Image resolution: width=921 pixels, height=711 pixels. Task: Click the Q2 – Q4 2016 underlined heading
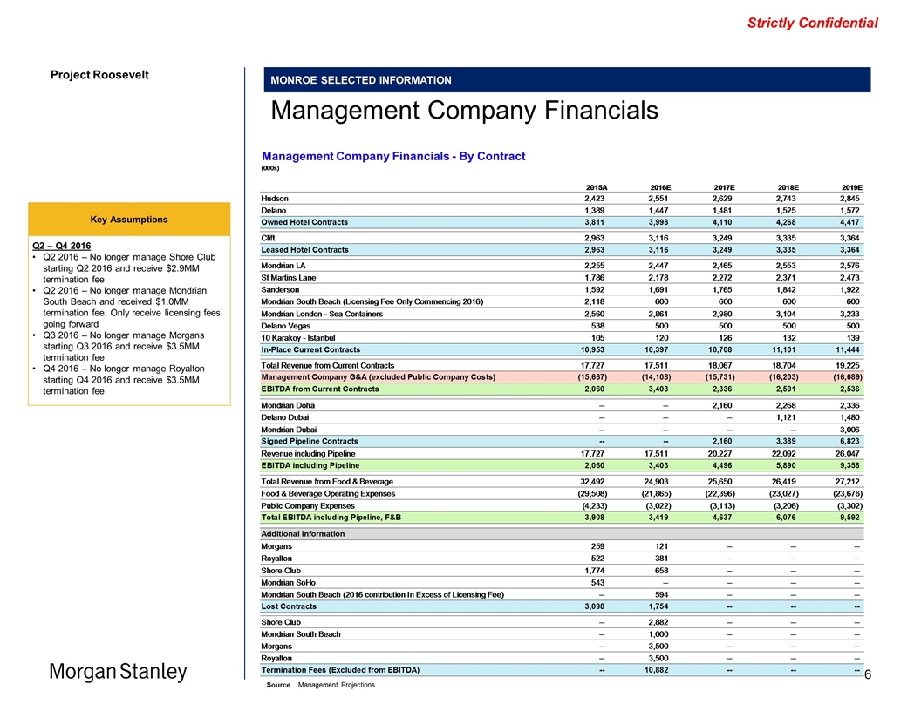point(57,246)
